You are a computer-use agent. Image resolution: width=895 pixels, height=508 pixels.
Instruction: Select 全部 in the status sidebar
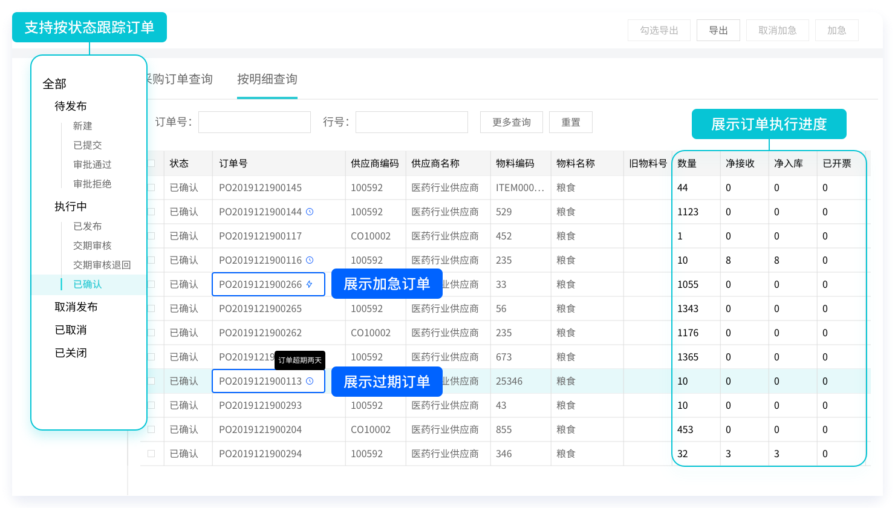pos(54,84)
